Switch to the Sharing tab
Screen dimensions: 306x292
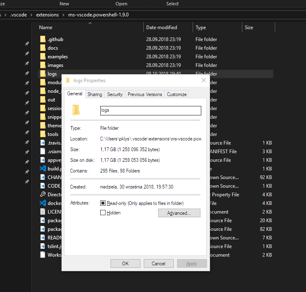(94, 94)
